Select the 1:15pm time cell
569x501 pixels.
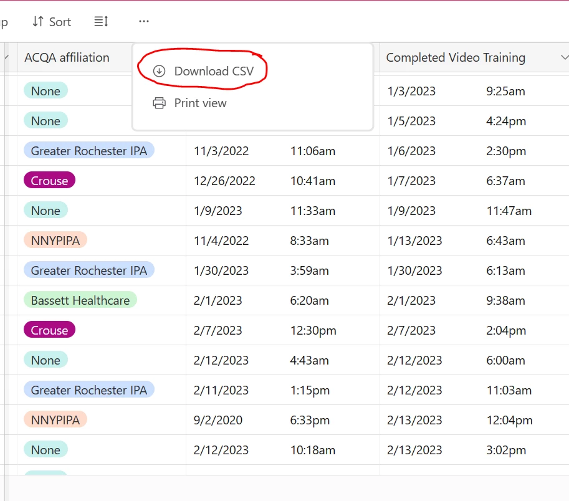310,390
